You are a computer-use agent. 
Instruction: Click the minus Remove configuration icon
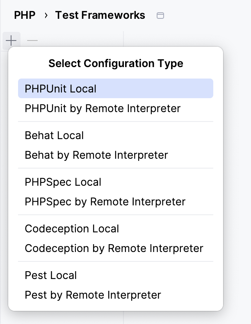click(x=32, y=40)
